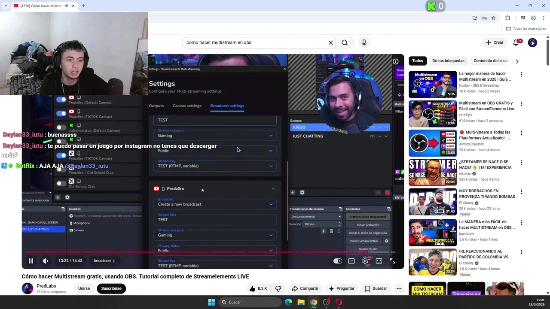Toggle the autoplay switch in the player
The image size is (550, 309).
pyautogui.click(x=338, y=261)
